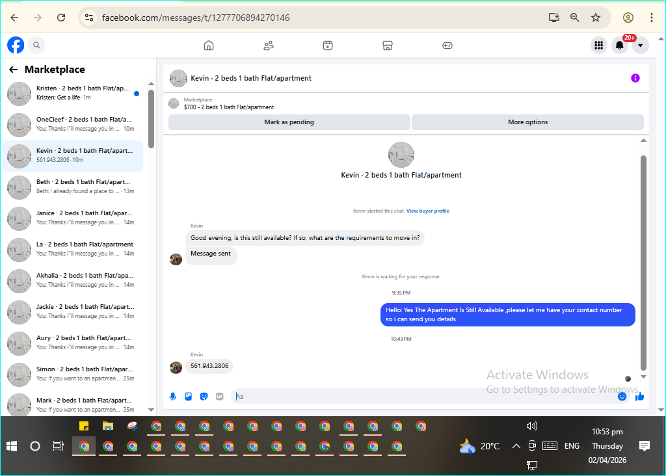The width and height of the screenshot is (666, 476).
Task: Open Kristen's conversation
Action: [x=73, y=94]
